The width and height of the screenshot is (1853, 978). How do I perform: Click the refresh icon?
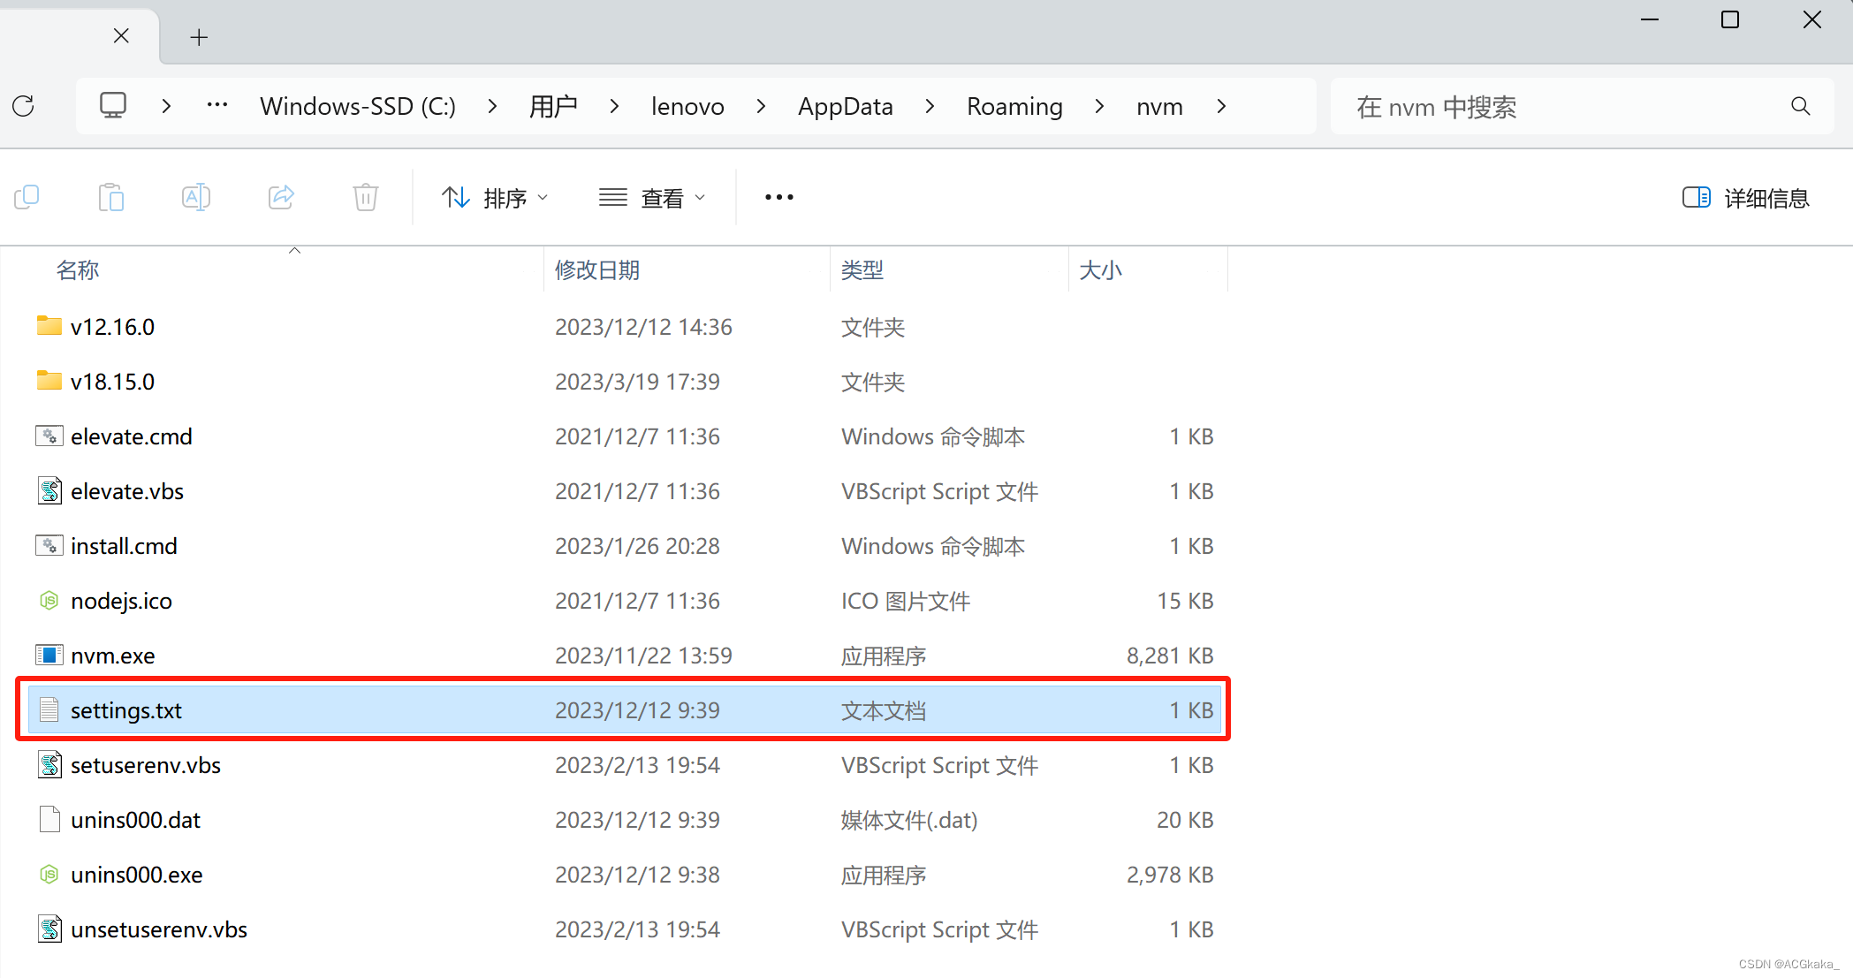click(x=24, y=106)
